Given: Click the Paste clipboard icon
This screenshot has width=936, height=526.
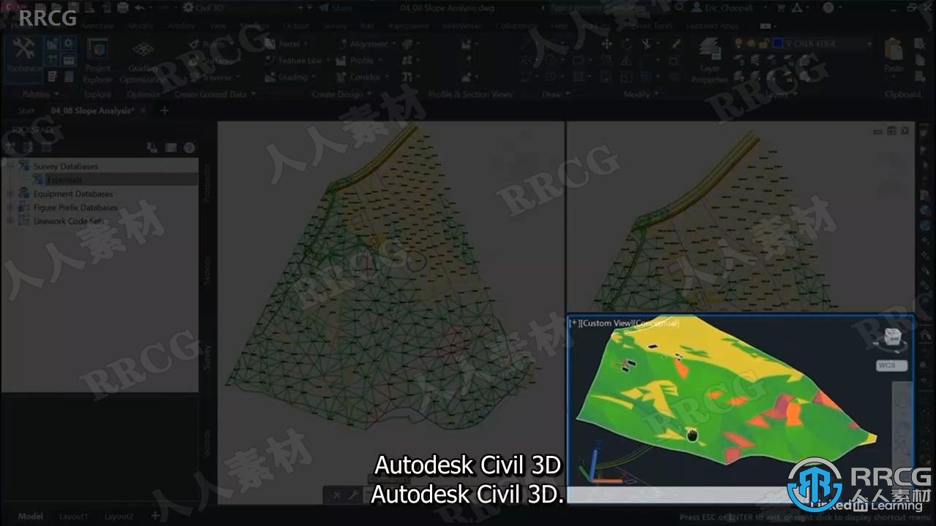Looking at the screenshot, I should pyautogui.click(x=894, y=56).
